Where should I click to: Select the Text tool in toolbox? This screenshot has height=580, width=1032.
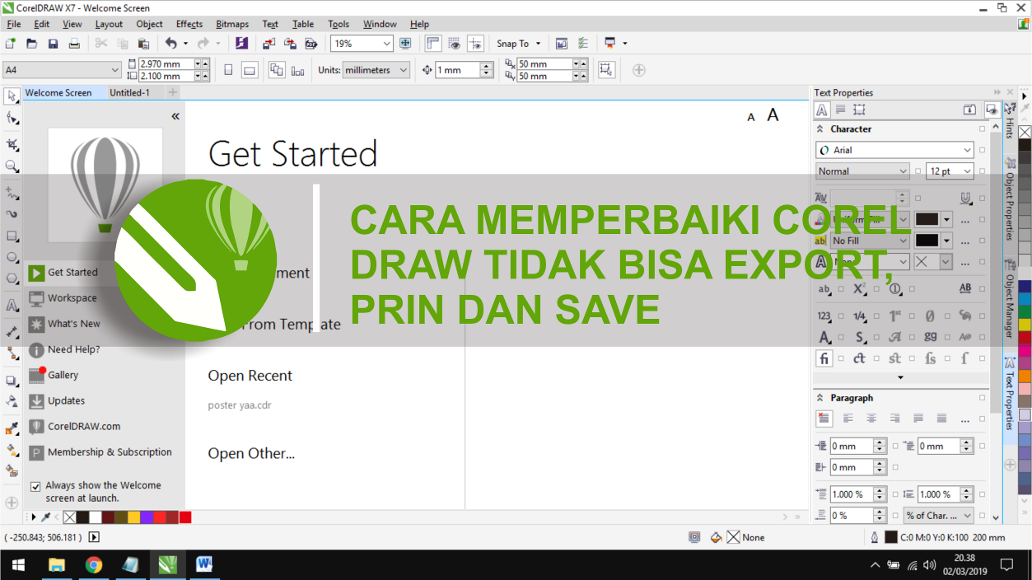[12, 306]
